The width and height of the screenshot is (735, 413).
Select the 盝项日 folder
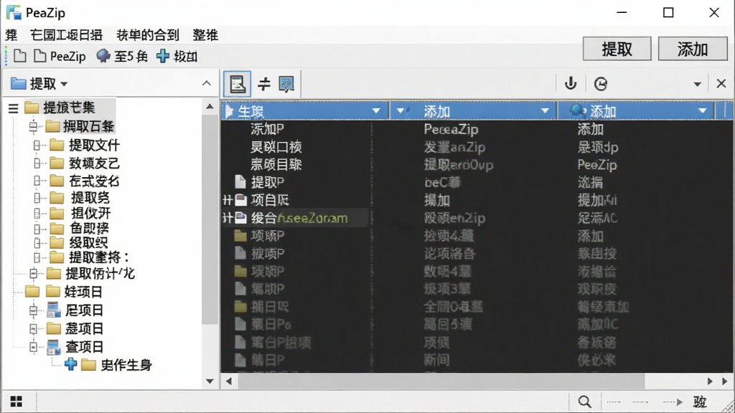(83, 328)
